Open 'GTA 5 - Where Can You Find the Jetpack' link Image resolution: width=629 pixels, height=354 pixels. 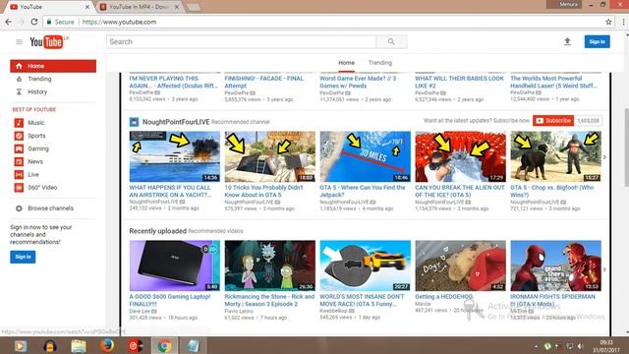pos(363,191)
